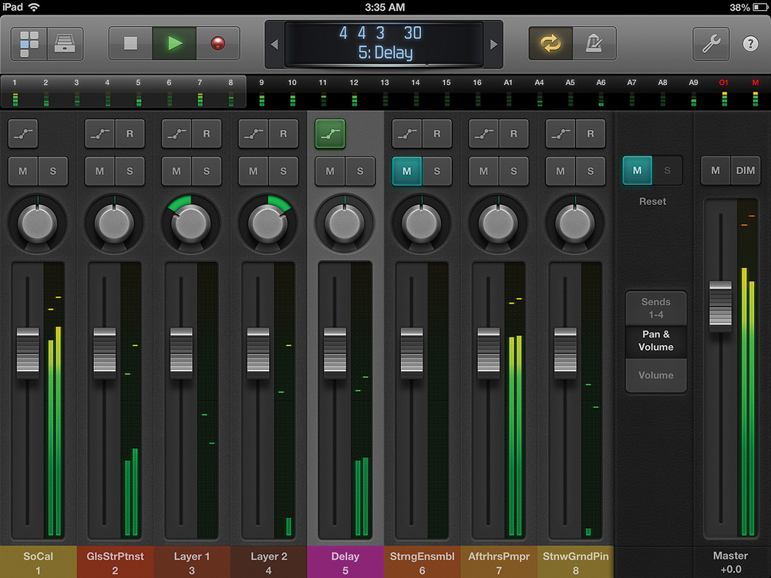Open the view switcher grid icon
Screen dimensions: 771x578
[x=29, y=44]
